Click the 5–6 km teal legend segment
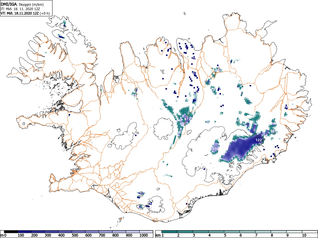The width and height of the screenshot is (318, 238). tap(232, 232)
